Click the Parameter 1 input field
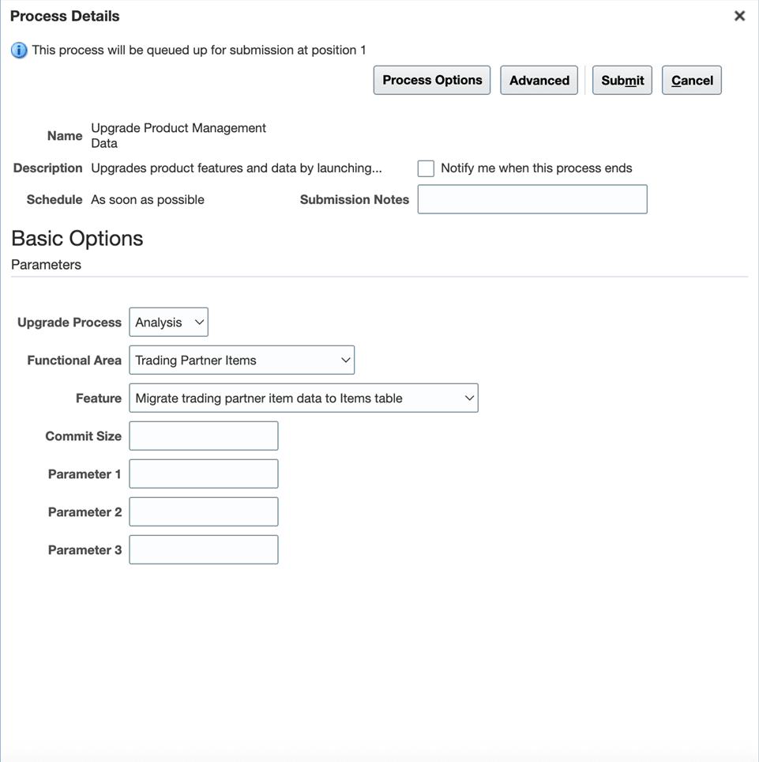Viewport: 759px width, 762px height. (203, 473)
